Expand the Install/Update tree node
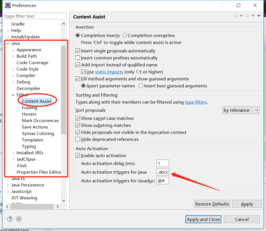This screenshot has height=231, width=266. point(8,37)
